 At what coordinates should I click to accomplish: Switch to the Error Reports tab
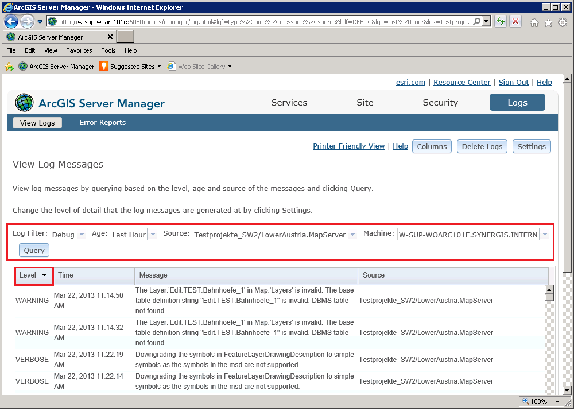coord(102,122)
